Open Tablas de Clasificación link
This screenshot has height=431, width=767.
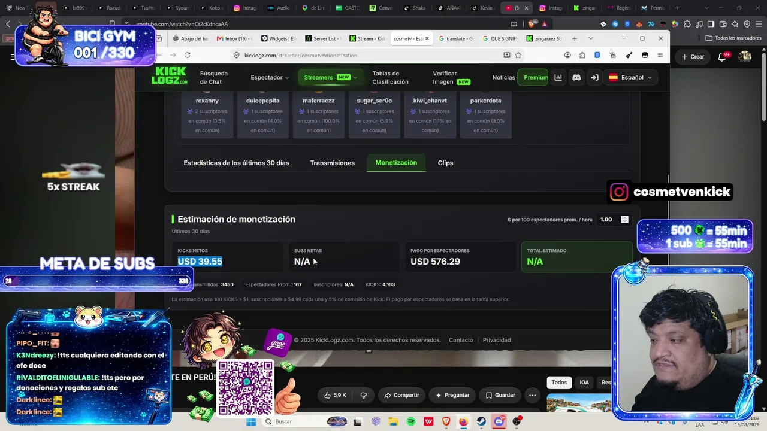(x=390, y=77)
